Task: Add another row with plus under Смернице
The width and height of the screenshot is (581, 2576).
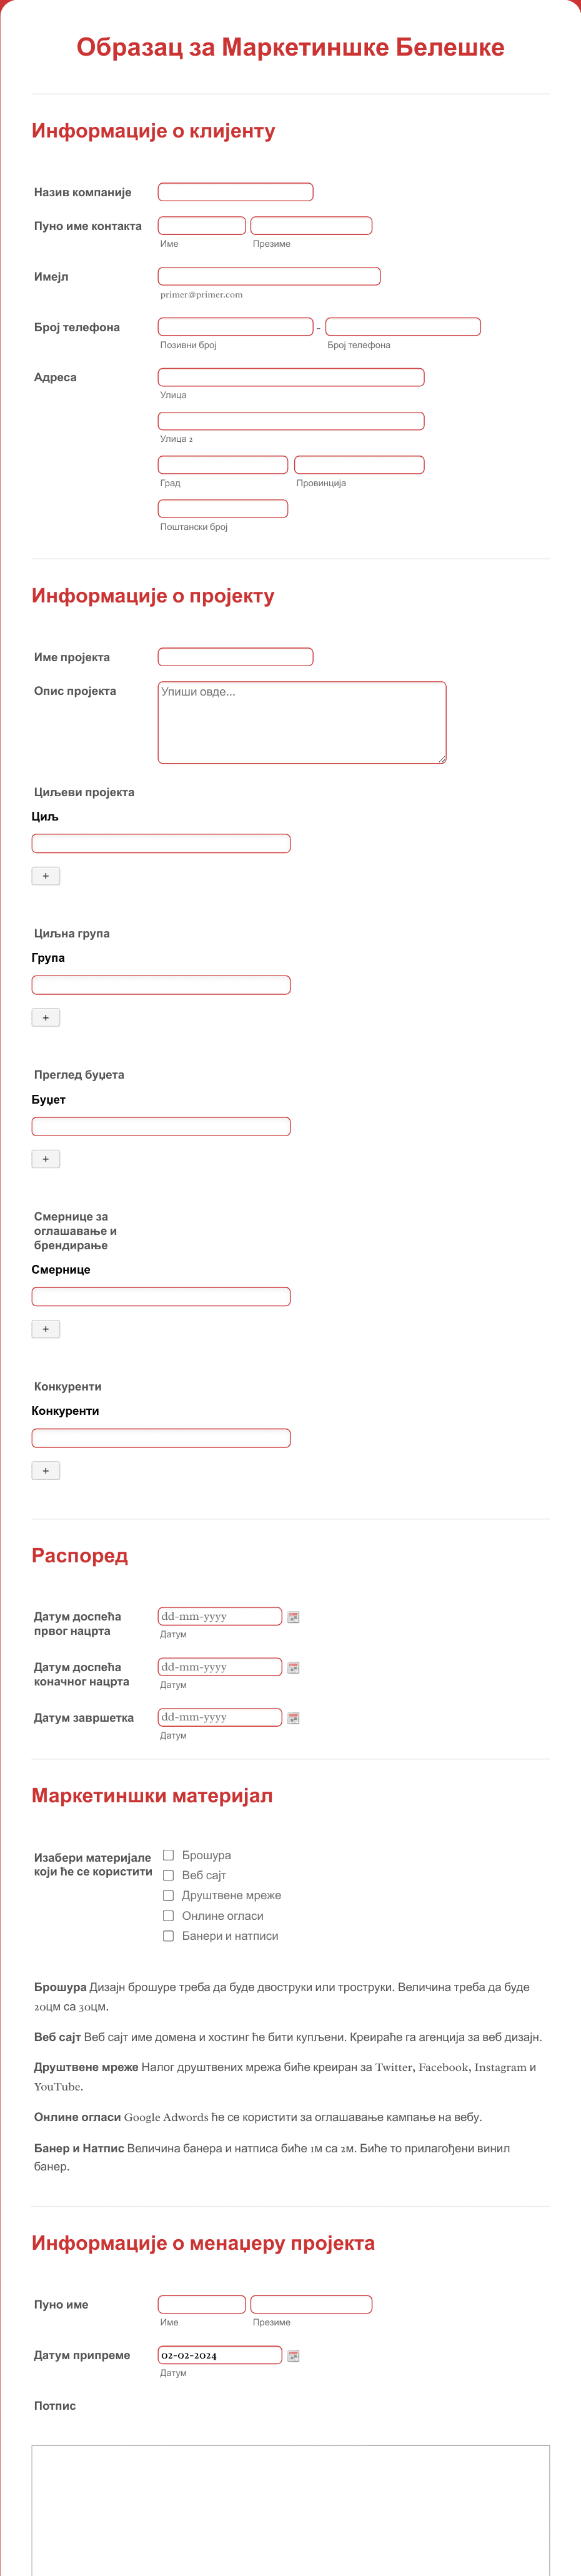Action: [46, 1329]
